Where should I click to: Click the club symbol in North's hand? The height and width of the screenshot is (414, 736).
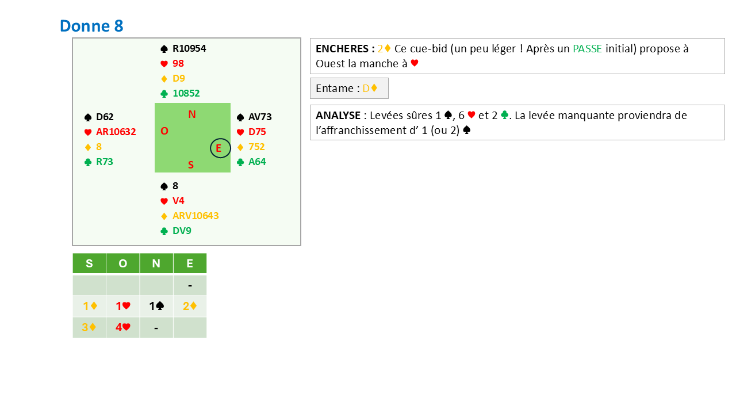pos(164,94)
